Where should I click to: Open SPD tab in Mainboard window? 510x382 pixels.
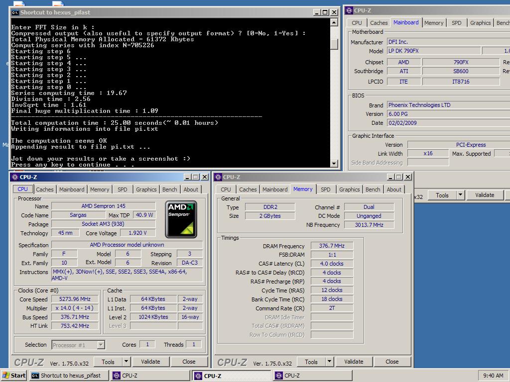pos(456,23)
